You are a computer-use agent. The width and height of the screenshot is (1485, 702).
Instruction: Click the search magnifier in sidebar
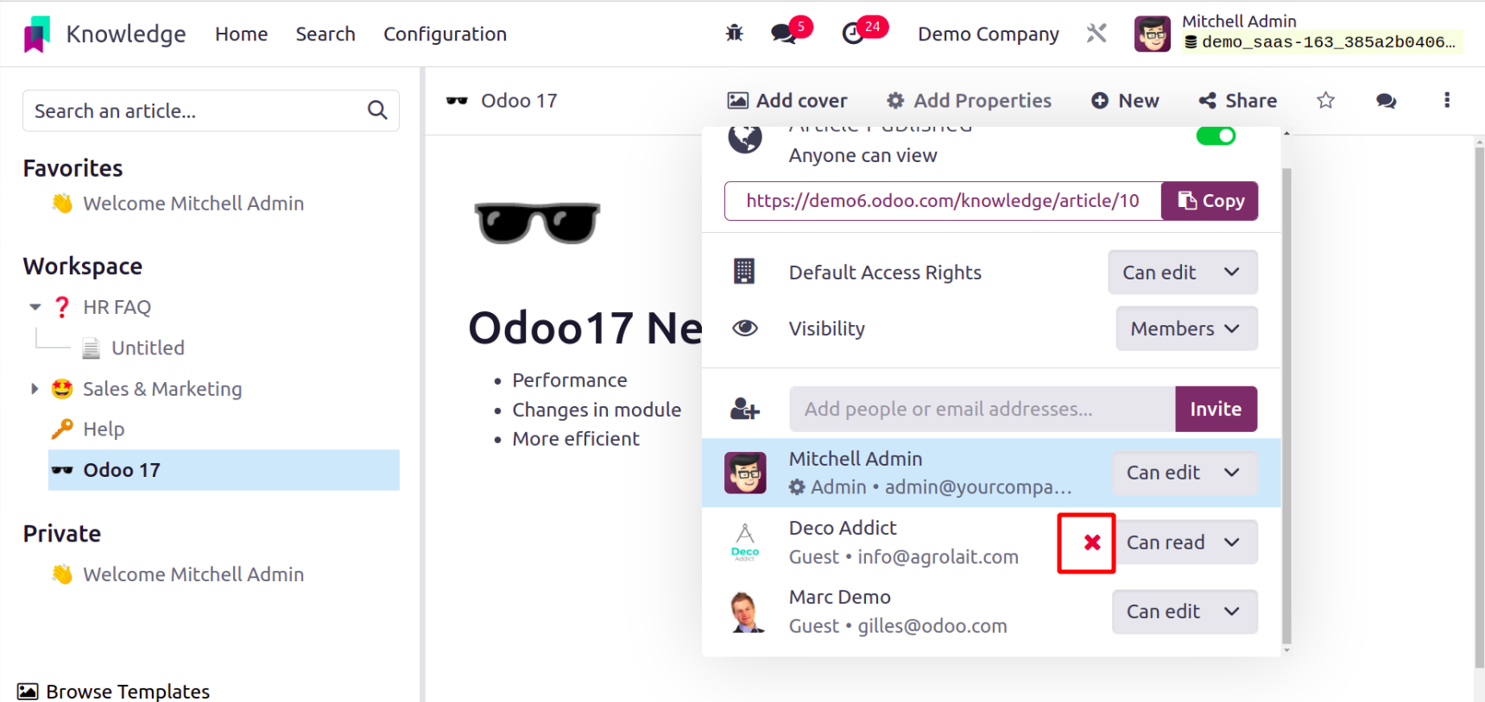[x=377, y=110]
